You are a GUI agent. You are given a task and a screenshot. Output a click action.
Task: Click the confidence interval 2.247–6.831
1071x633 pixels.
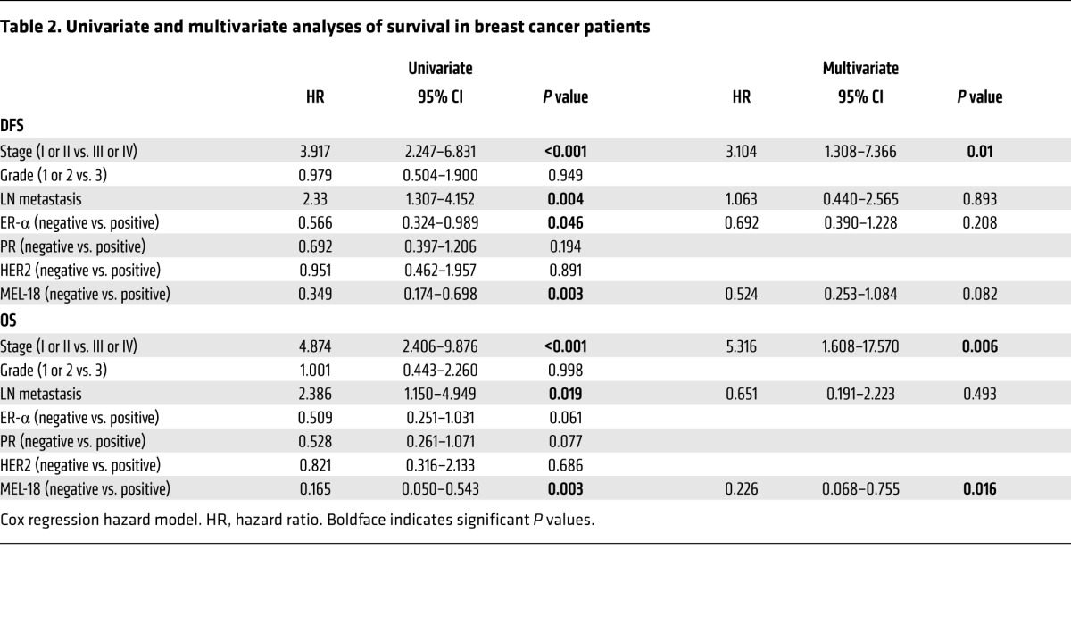pos(440,152)
